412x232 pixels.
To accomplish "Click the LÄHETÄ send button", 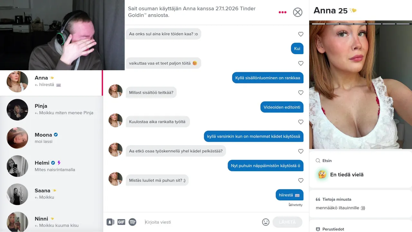I will 287,222.
